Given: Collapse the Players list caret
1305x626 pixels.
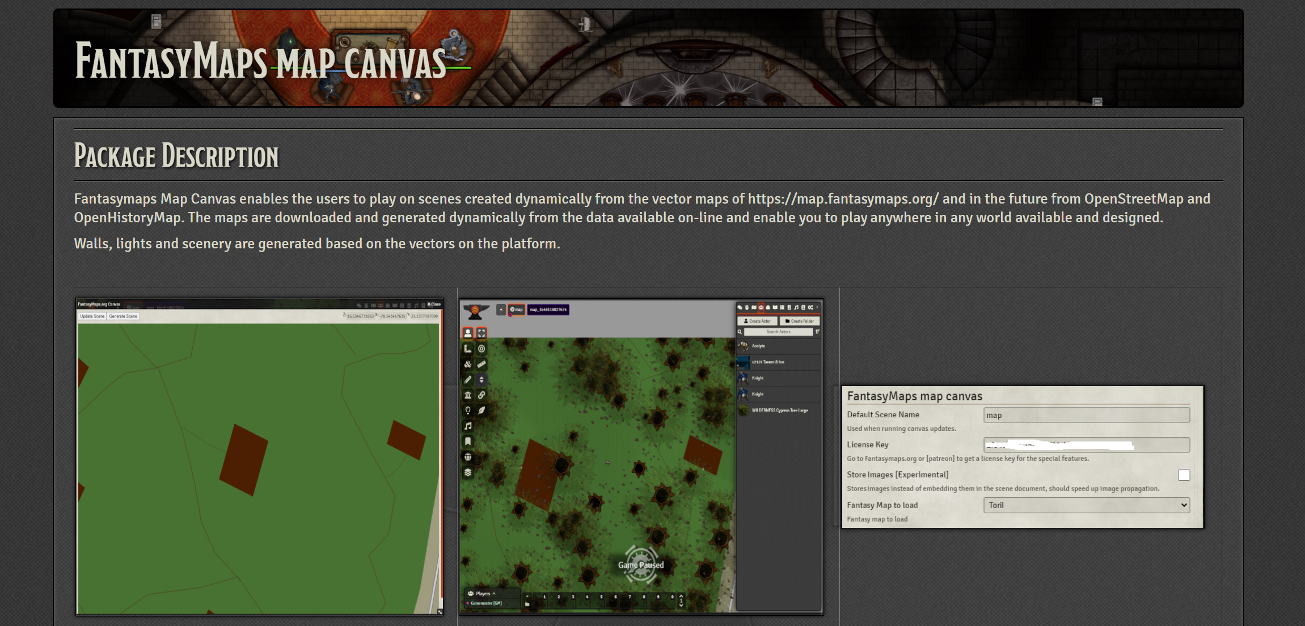Looking at the screenshot, I should (494, 594).
